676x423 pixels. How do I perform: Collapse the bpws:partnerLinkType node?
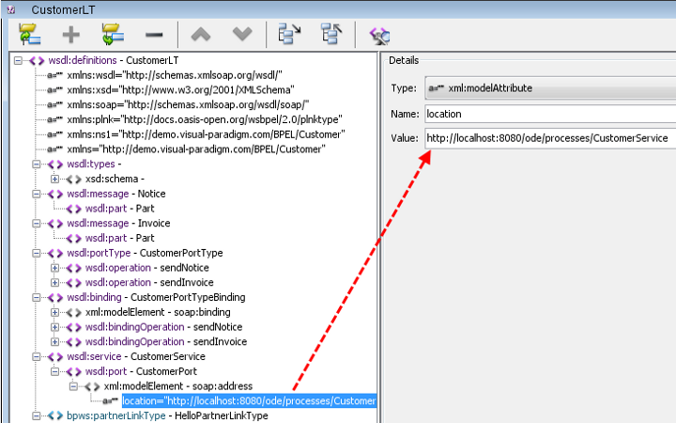pyautogui.click(x=37, y=415)
